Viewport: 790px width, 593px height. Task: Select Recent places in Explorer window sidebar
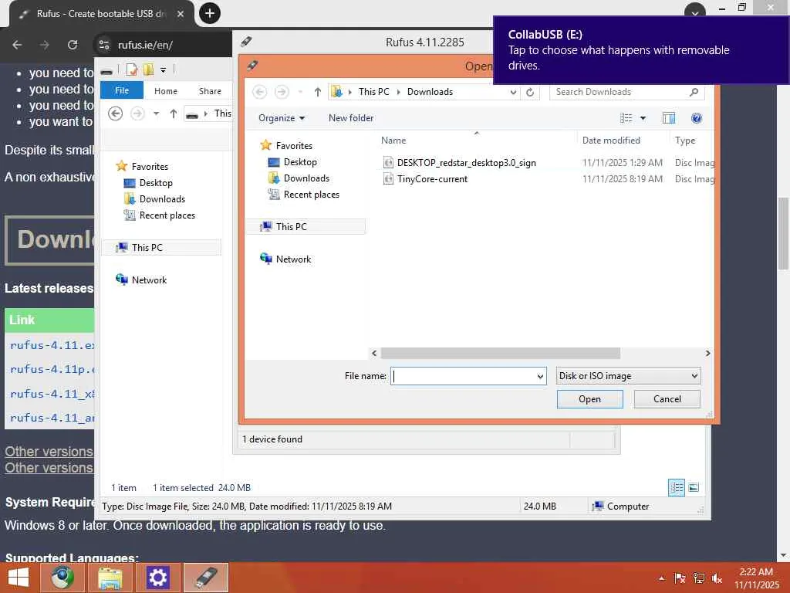(167, 215)
